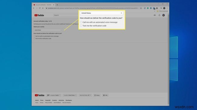
Task: Click the YouTube logo in the page footer
Action: tap(40, 95)
